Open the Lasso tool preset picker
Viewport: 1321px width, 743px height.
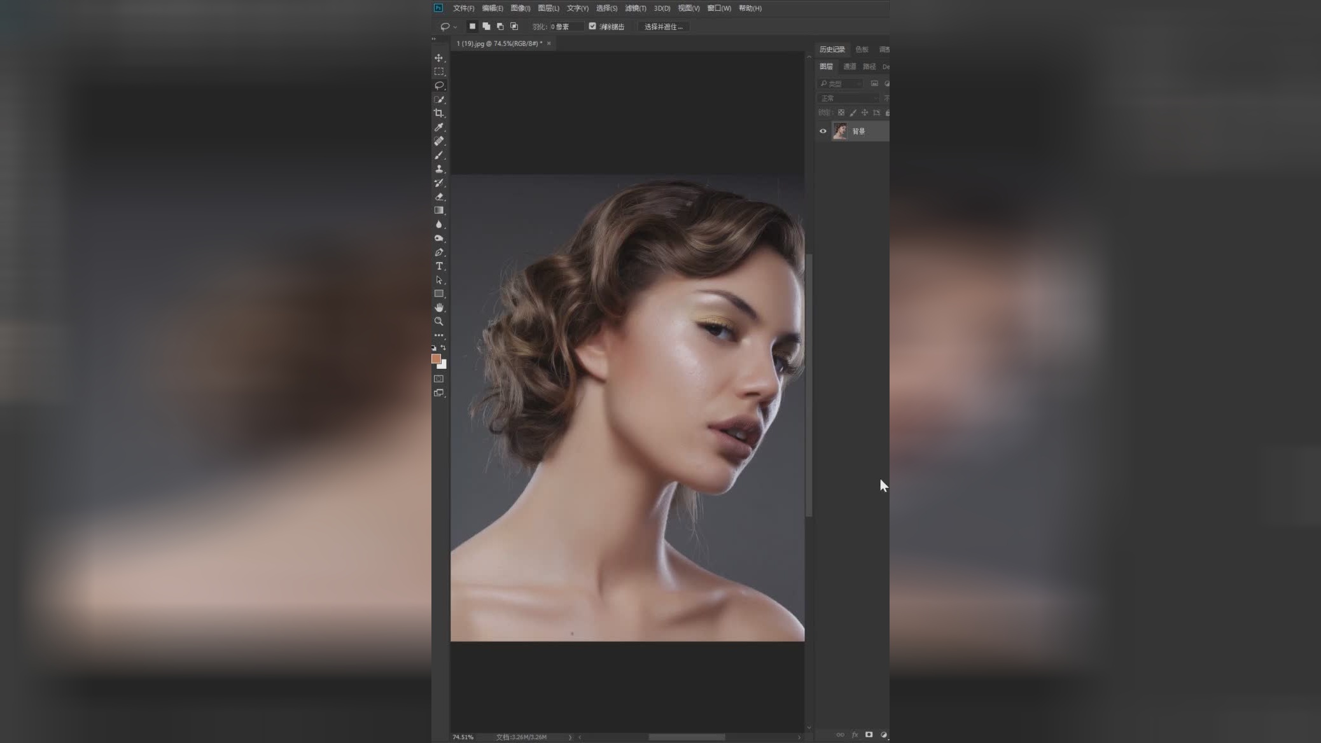(x=448, y=27)
